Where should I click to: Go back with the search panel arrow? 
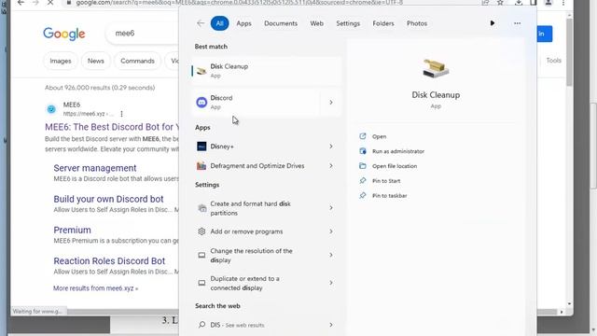coord(201,23)
